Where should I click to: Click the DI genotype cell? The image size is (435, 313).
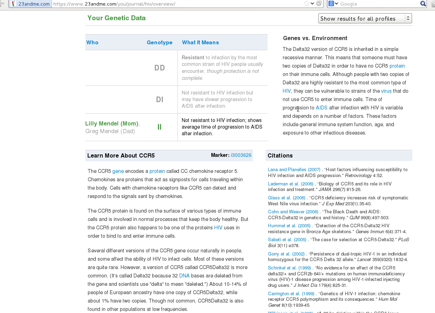(160, 100)
